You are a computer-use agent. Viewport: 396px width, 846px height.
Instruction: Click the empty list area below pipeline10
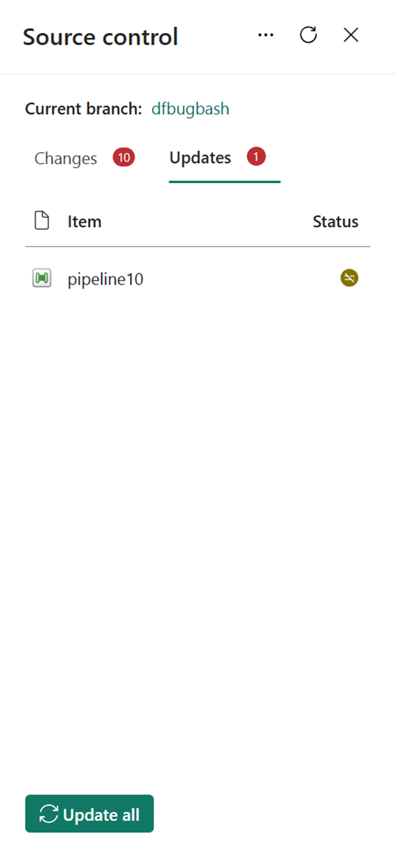197,539
